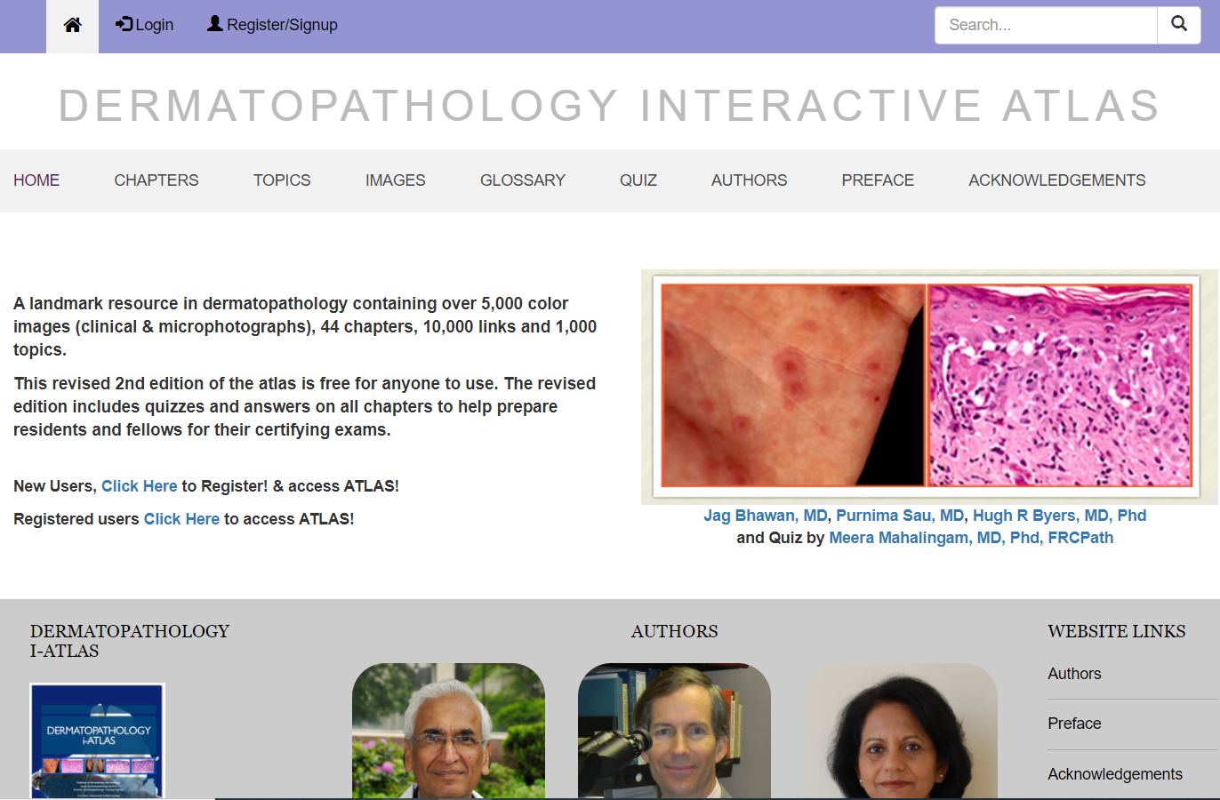The height and width of the screenshot is (800, 1220).
Task: Click the author photo with microscope
Action: (x=674, y=731)
